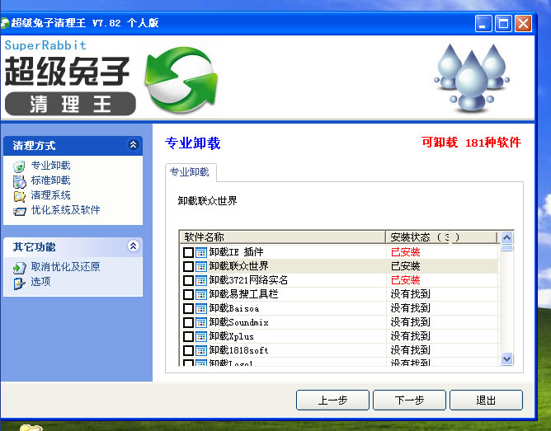Click the app icon in title bar
The height and width of the screenshot is (431, 551).
5,23
